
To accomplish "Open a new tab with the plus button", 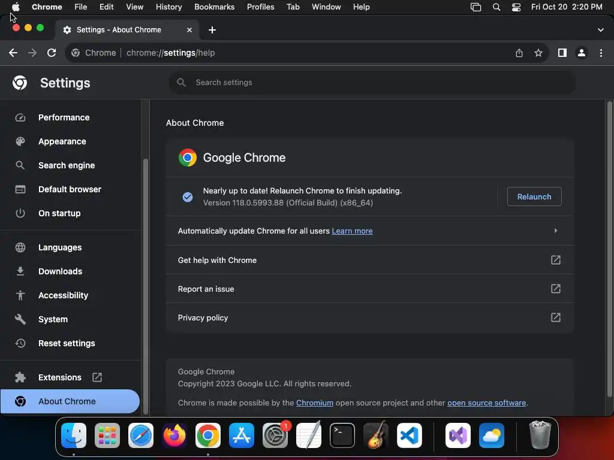I will point(212,30).
